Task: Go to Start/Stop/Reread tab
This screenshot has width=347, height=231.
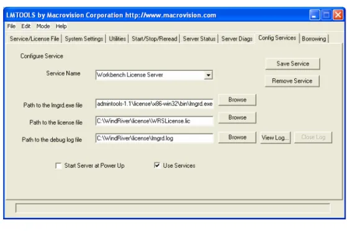Action: [154, 38]
